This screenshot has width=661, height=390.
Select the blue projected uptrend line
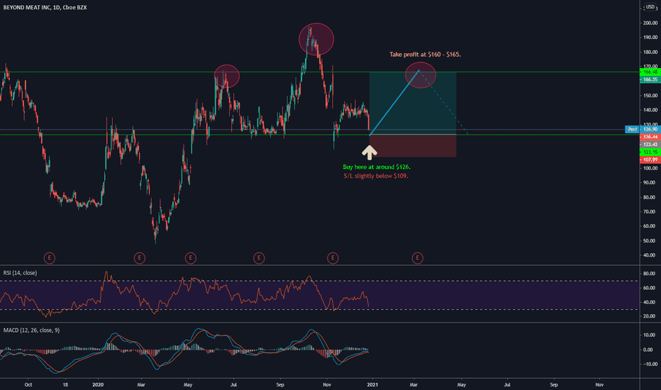click(394, 102)
